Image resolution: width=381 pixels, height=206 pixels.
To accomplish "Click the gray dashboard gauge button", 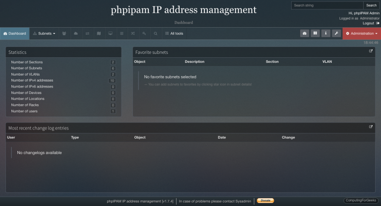I will pos(305,34).
